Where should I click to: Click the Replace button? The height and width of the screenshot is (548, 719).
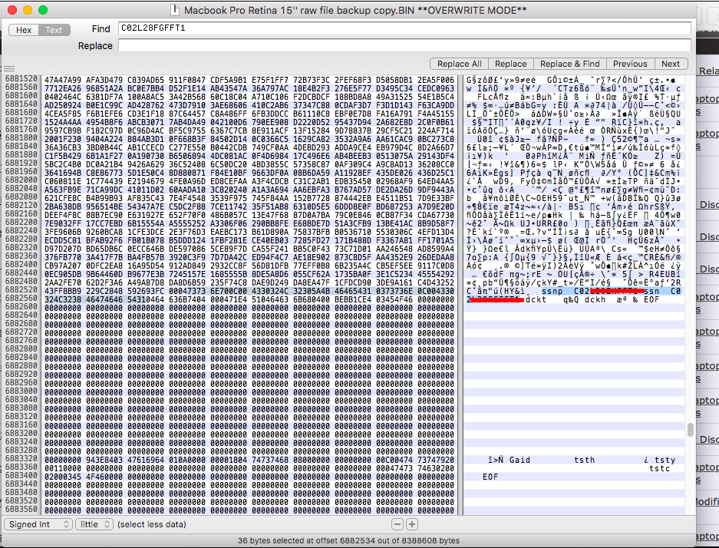[510, 64]
